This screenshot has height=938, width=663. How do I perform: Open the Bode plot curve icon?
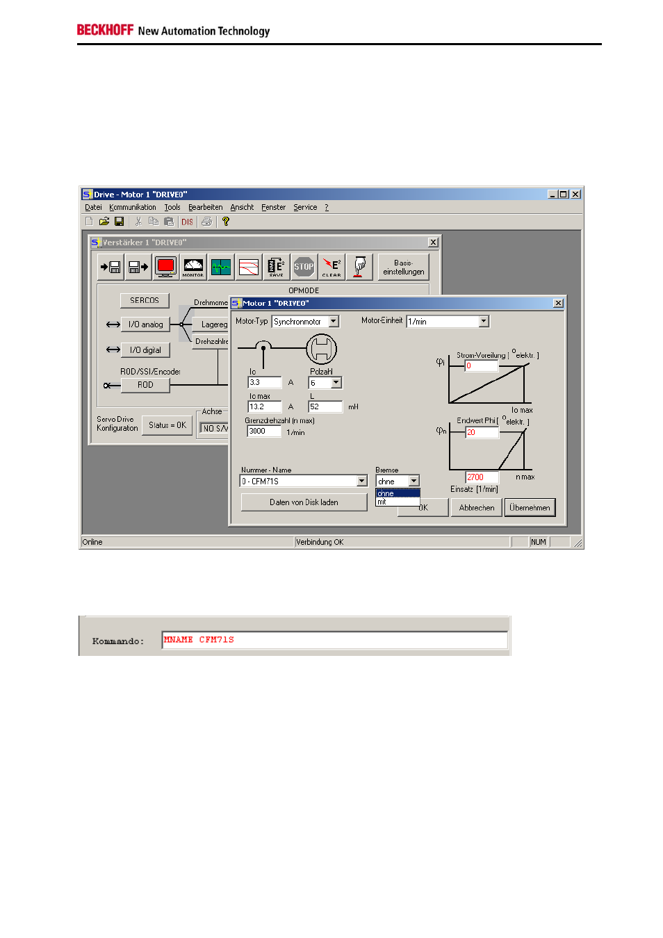(x=249, y=267)
